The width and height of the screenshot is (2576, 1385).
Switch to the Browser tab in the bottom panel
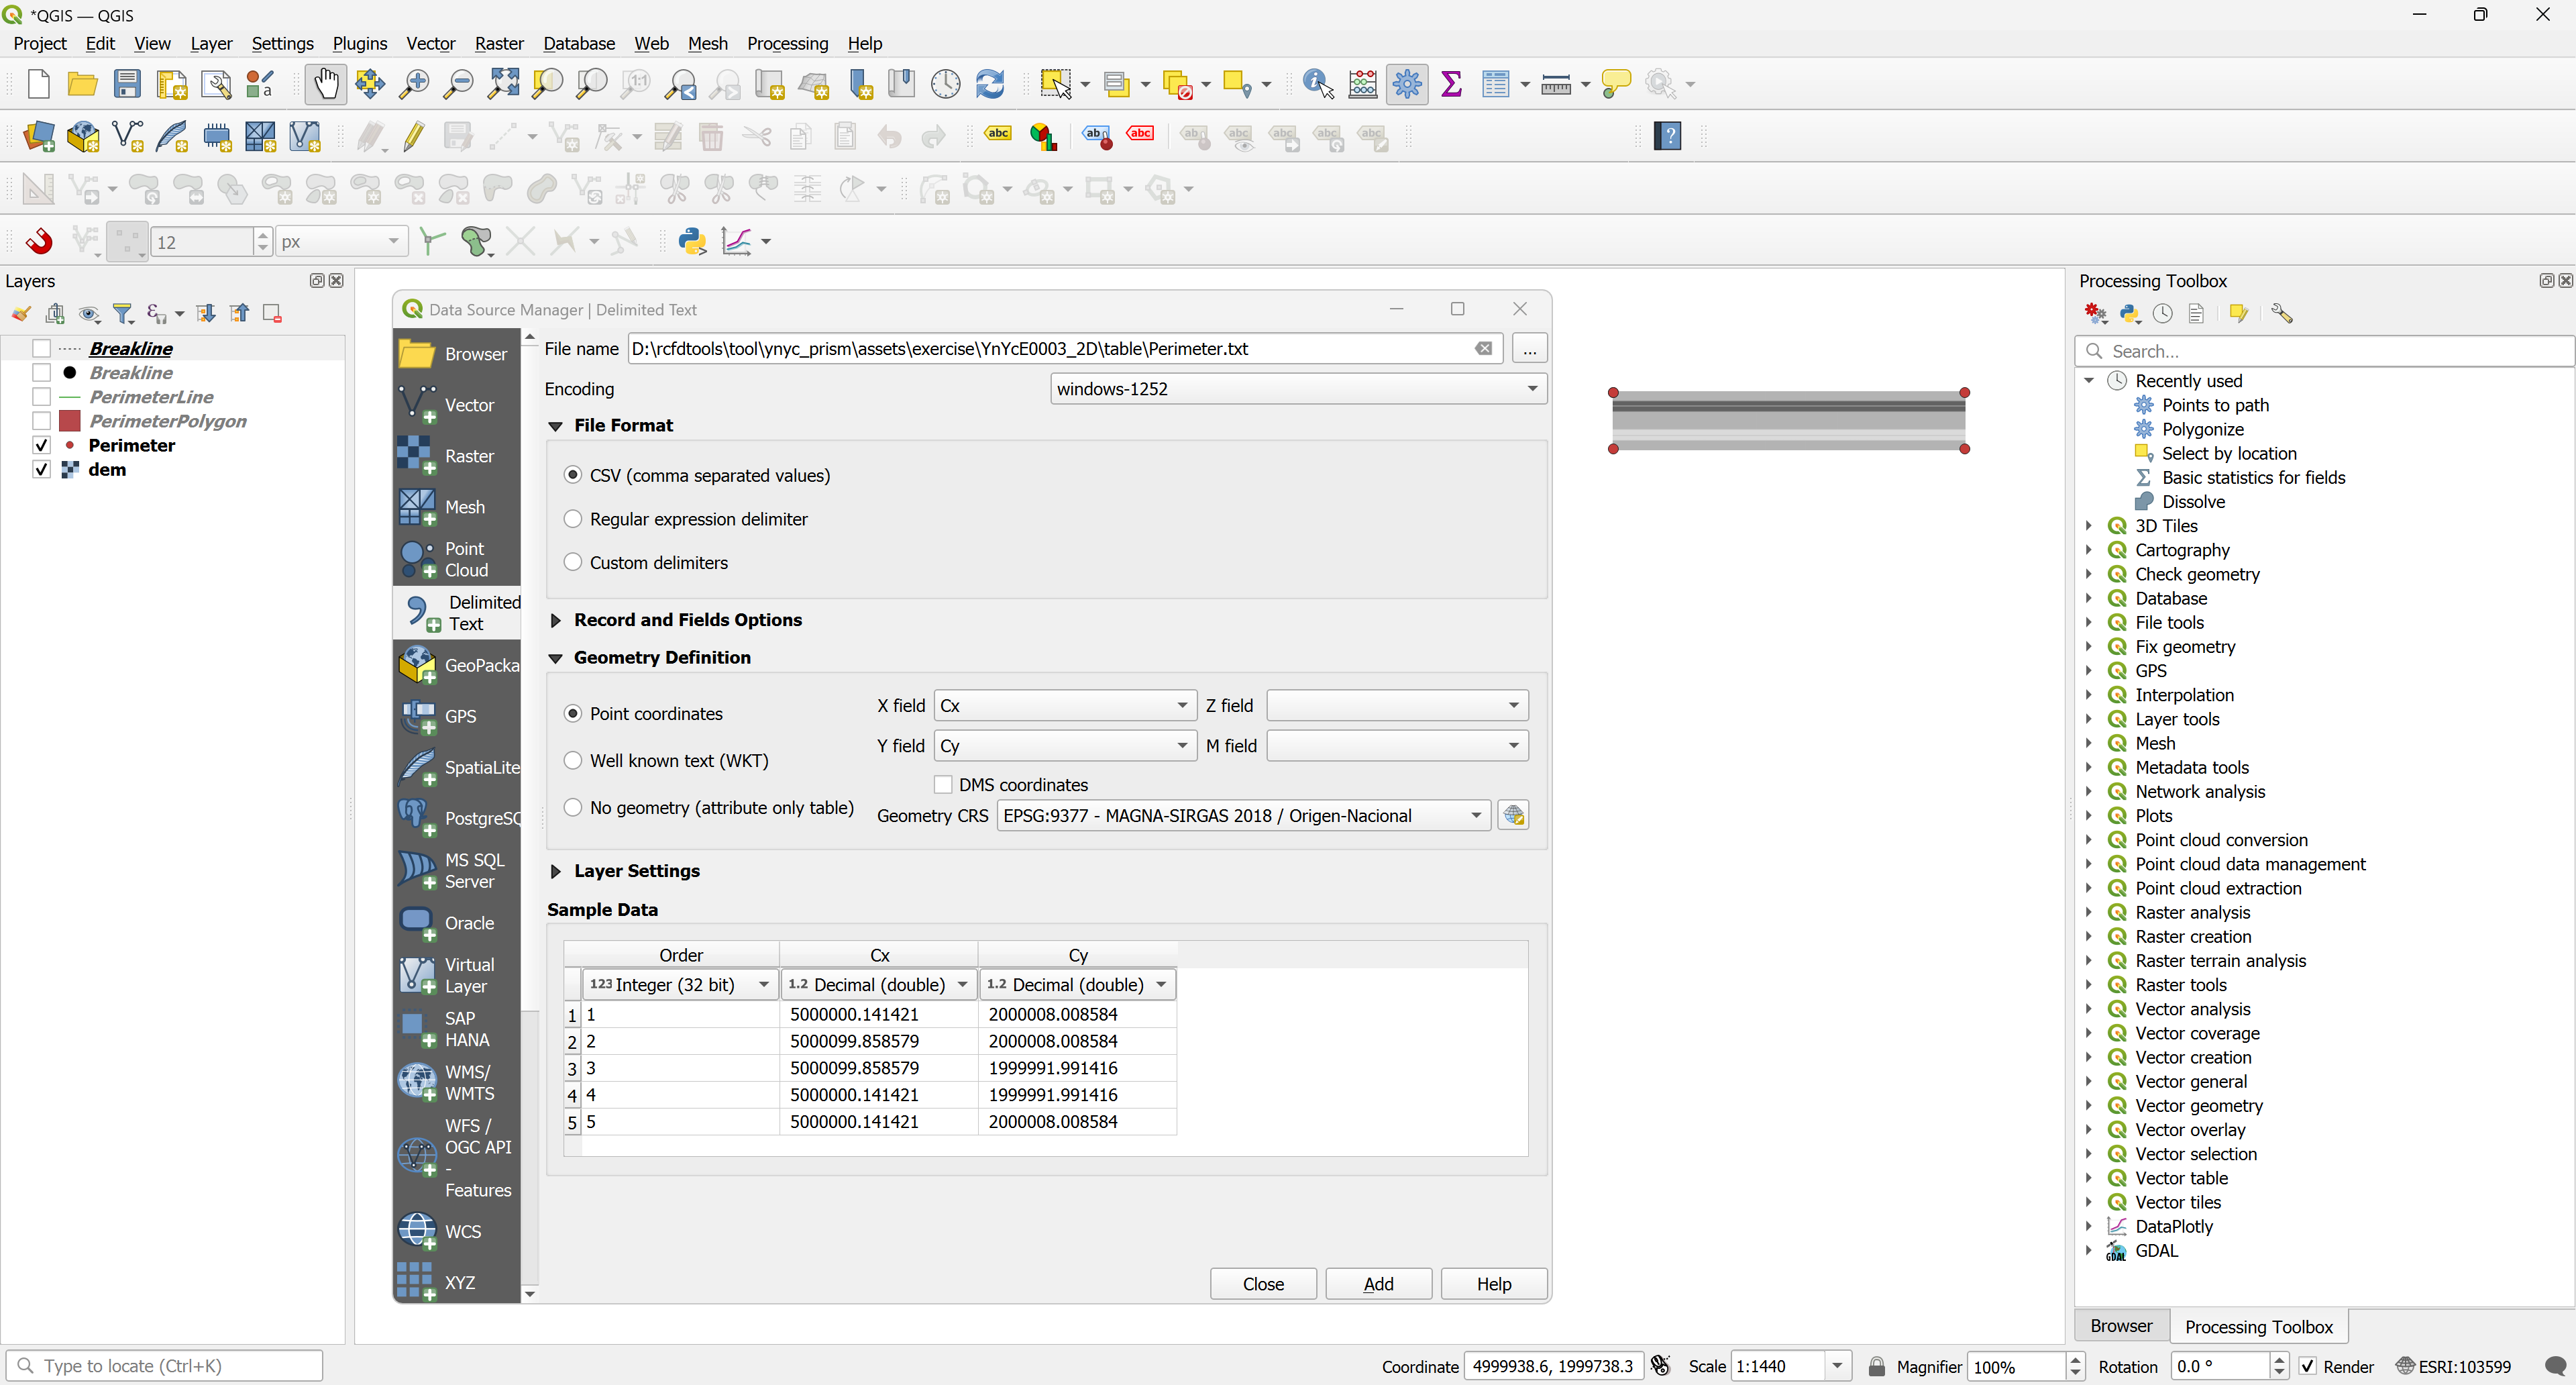pos(2120,1325)
